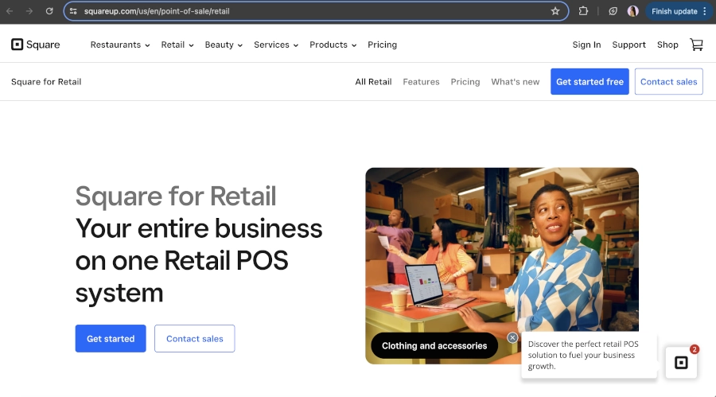Expand the Restaurants dropdown menu
This screenshot has width=716, height=397.
[120, 45]
